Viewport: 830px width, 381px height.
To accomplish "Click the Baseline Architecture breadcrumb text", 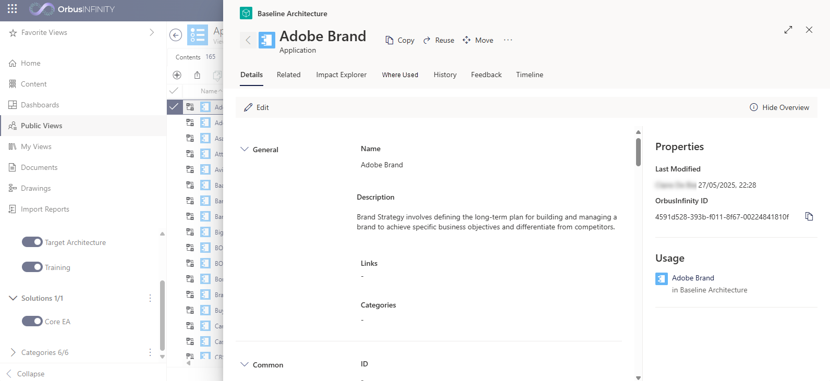I will tap(292, 14).
